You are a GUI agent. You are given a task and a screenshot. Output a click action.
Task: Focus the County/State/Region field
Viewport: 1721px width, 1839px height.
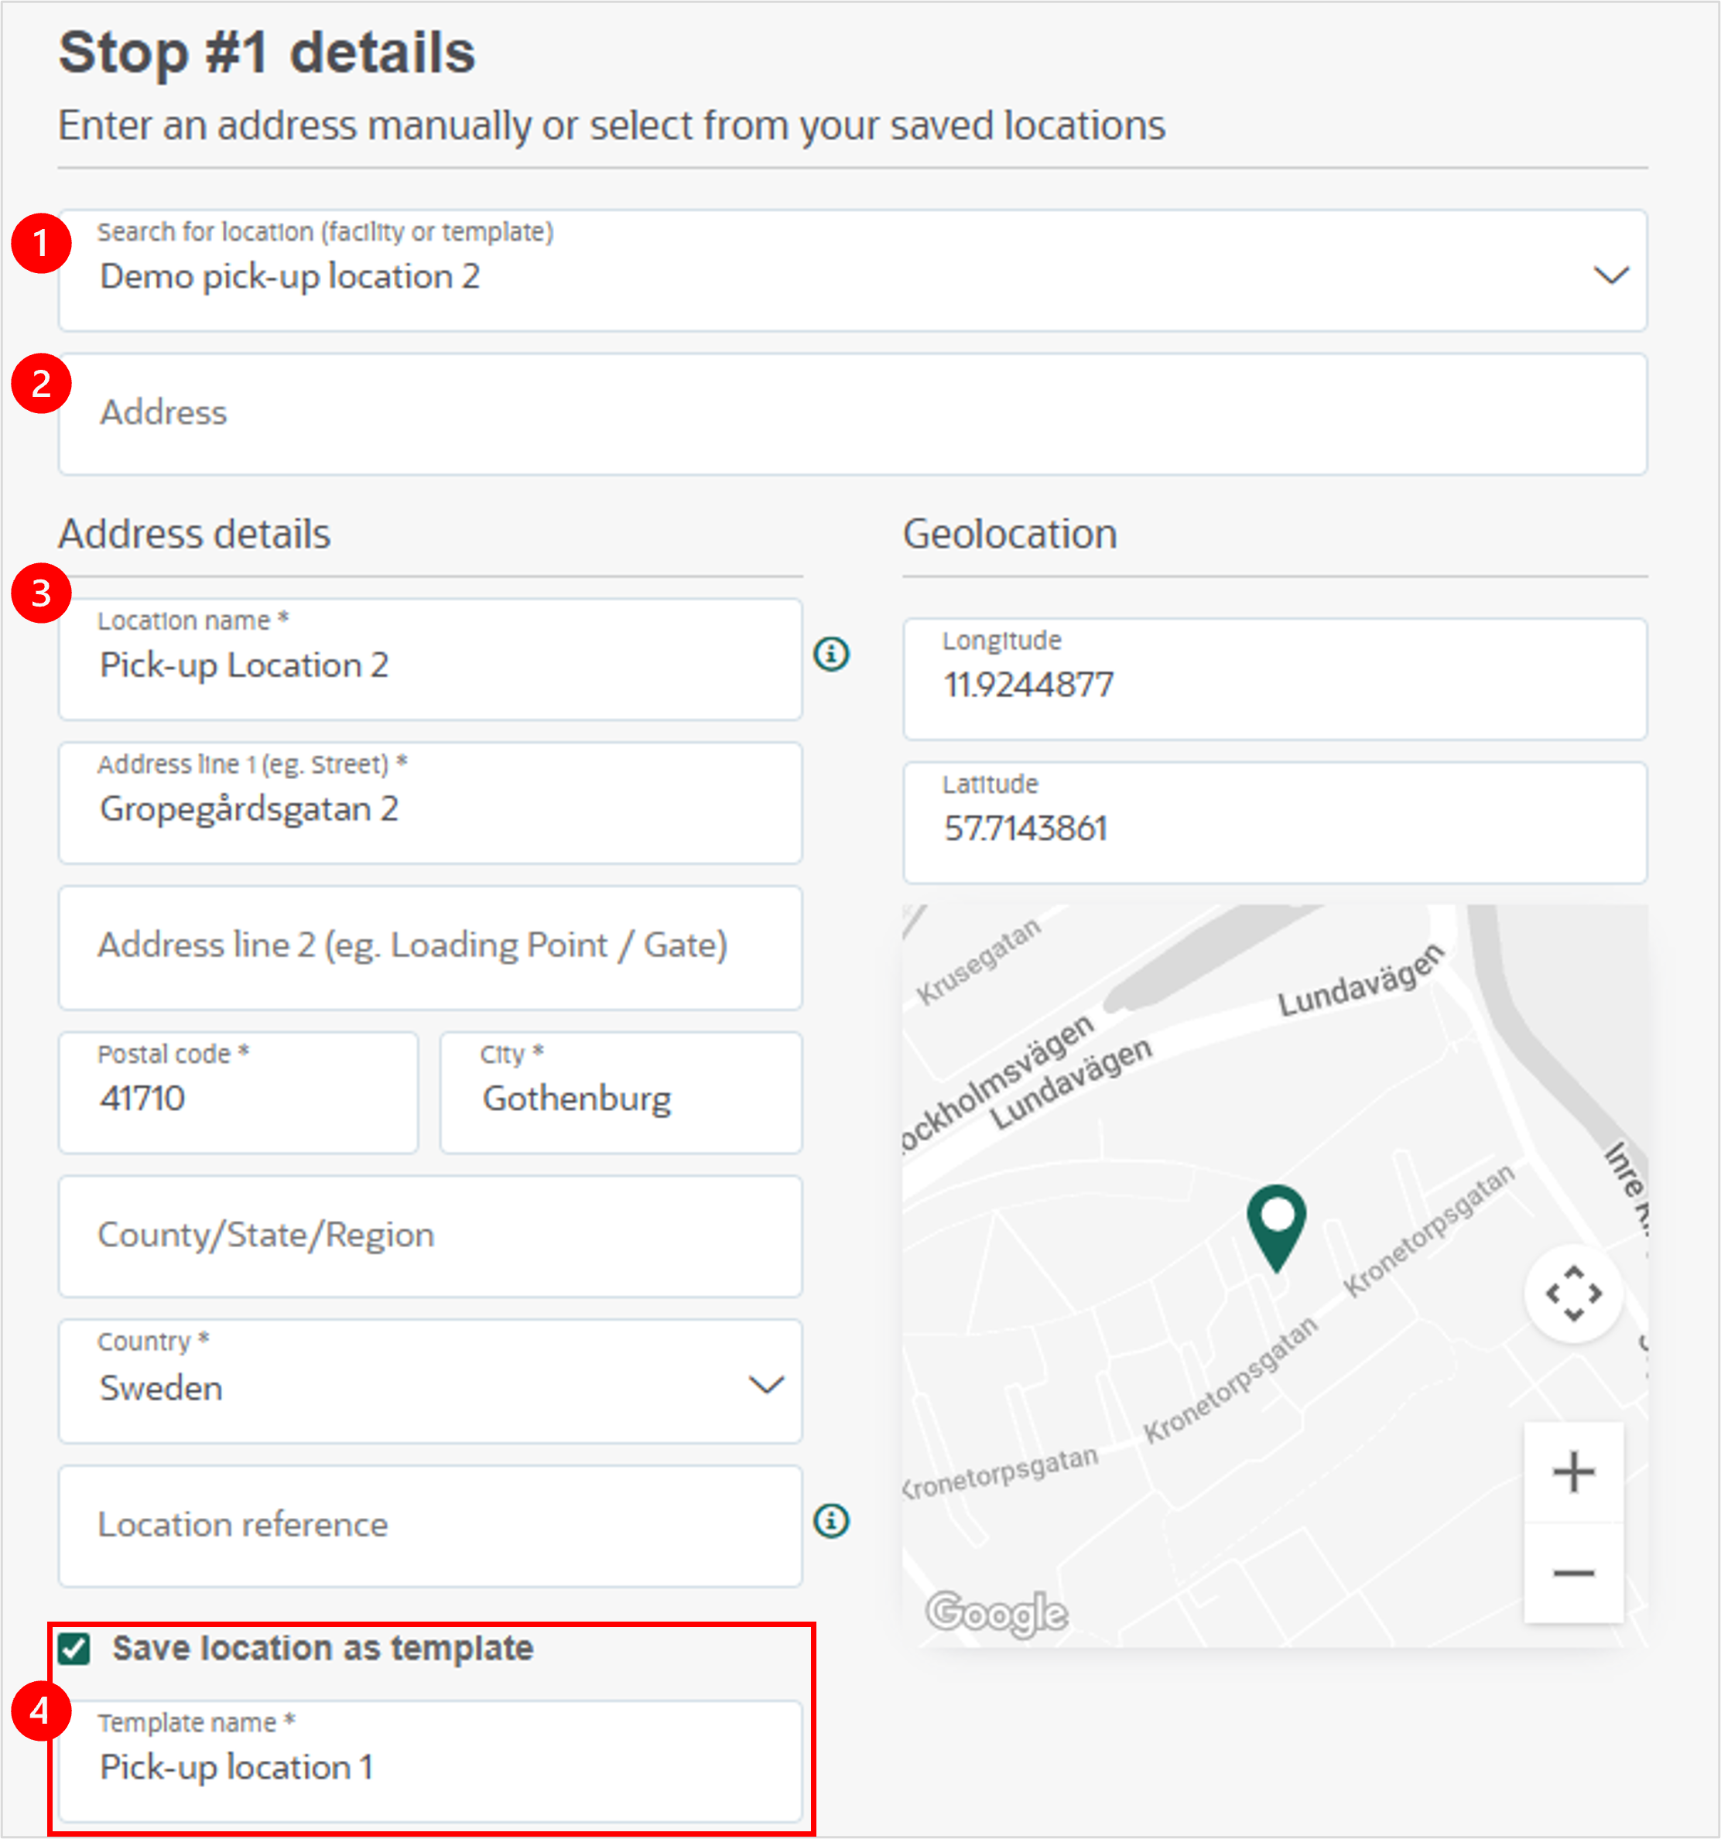[430, 1237]
